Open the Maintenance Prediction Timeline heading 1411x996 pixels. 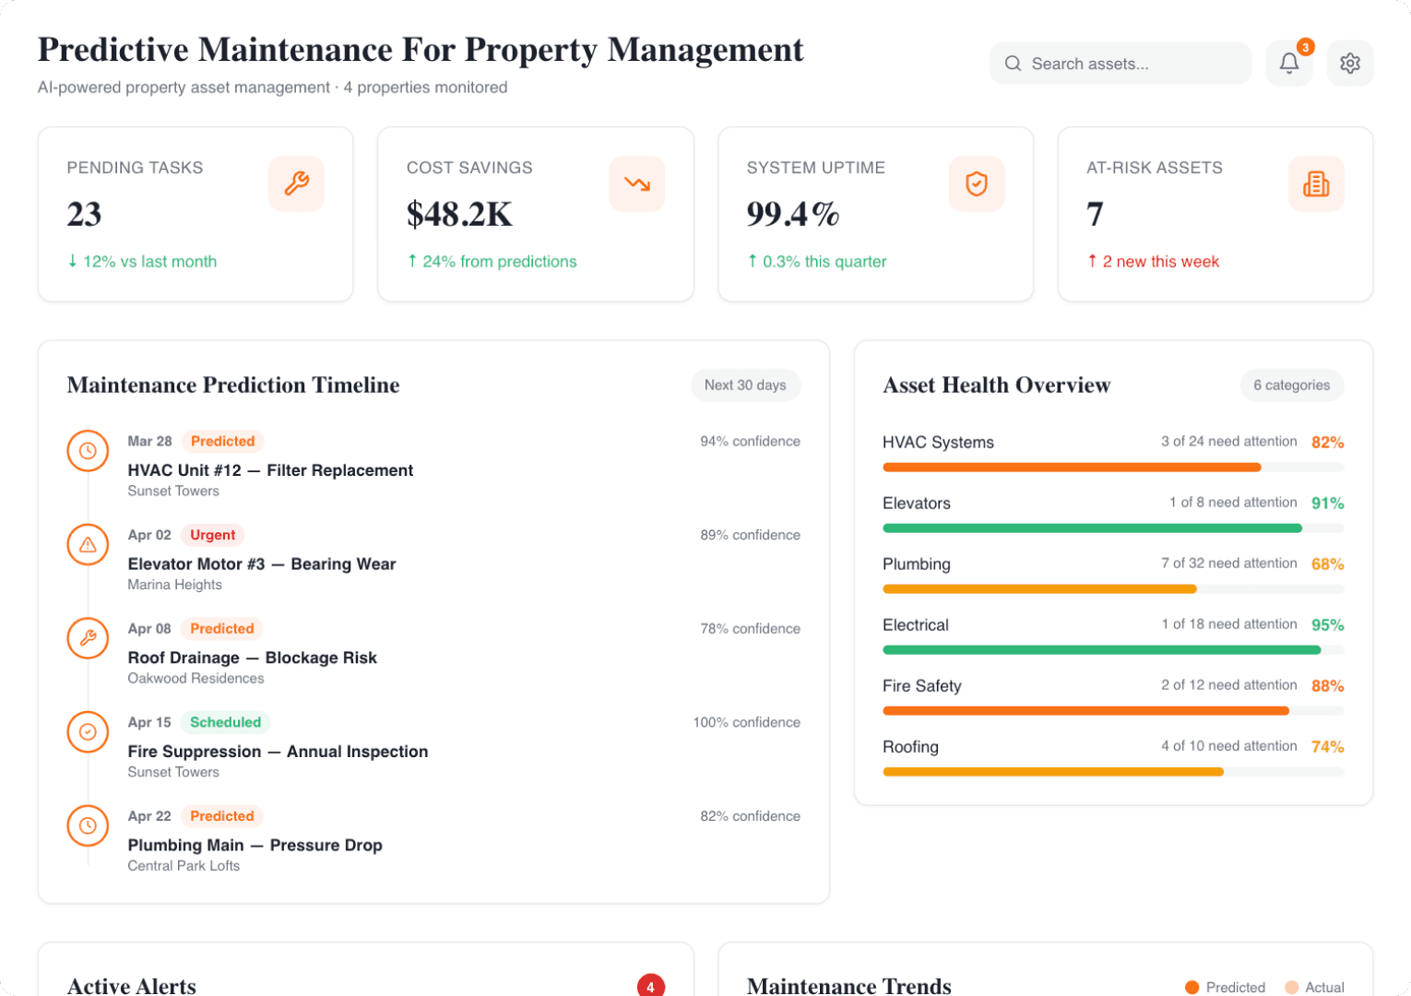click(x=232, y=385)
